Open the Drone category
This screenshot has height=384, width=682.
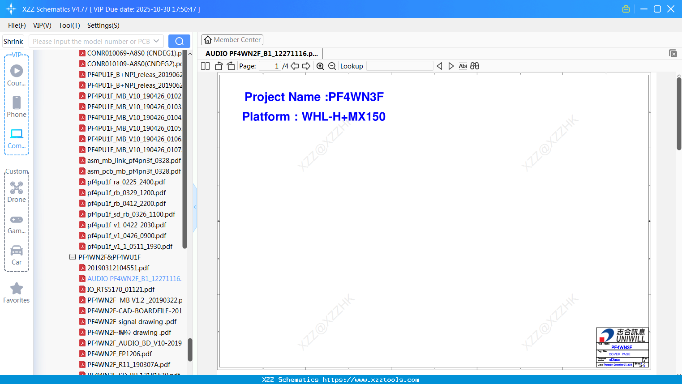[17, 192]
